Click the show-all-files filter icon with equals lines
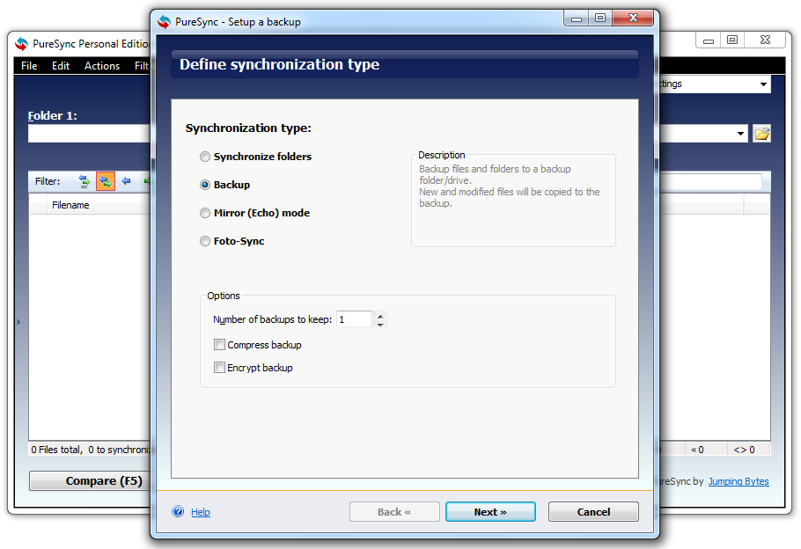Screen dimensions: 801x549 (x=85, y=181)
